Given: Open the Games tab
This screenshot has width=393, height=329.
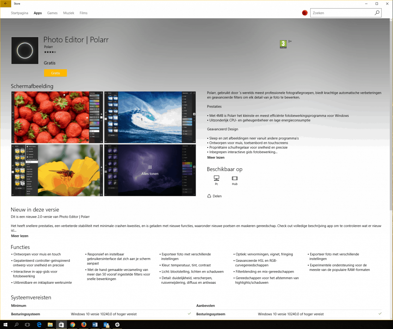Looking at the screenshot, I should click(52, 13).
